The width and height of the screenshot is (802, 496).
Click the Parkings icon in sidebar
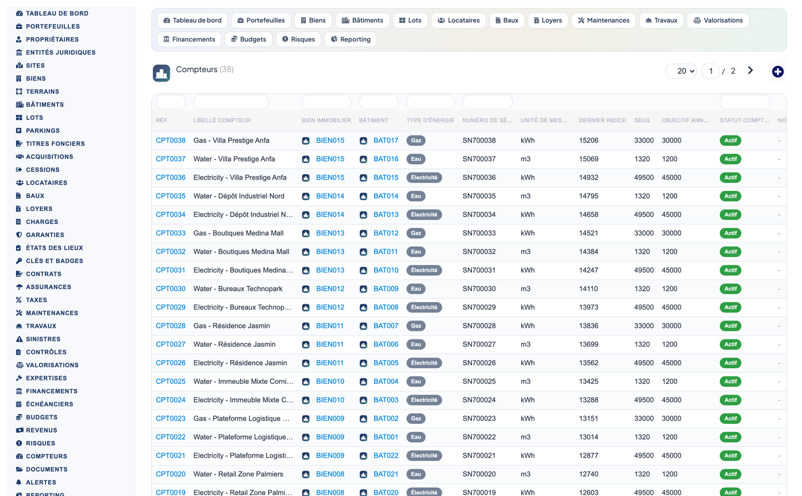[x=19, y=130]
